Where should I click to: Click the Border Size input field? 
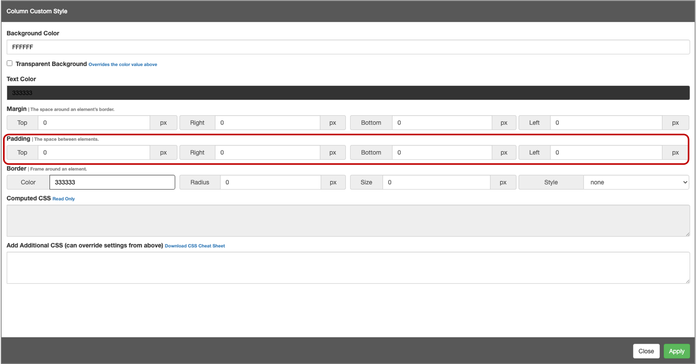pyautogui.click(x=436, y=182)
